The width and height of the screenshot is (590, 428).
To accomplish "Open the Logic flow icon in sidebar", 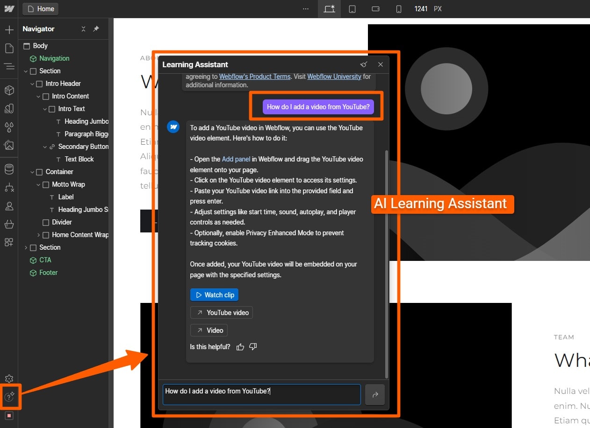I will [x=9, y=188].
